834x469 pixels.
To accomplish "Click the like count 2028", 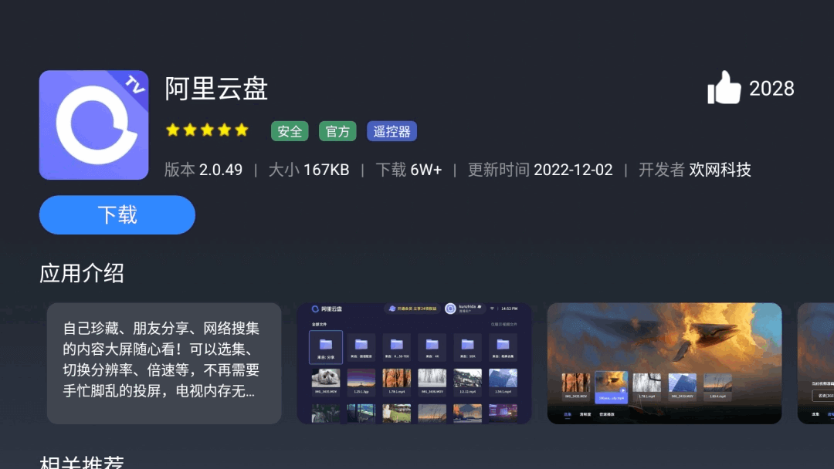I will point(771,89).
